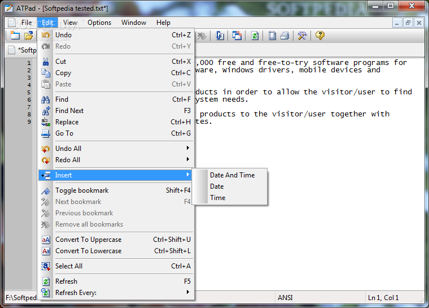Click Next bookmark menu entry
This screenshot has height=308, width=429.
(x=116, y=202)
